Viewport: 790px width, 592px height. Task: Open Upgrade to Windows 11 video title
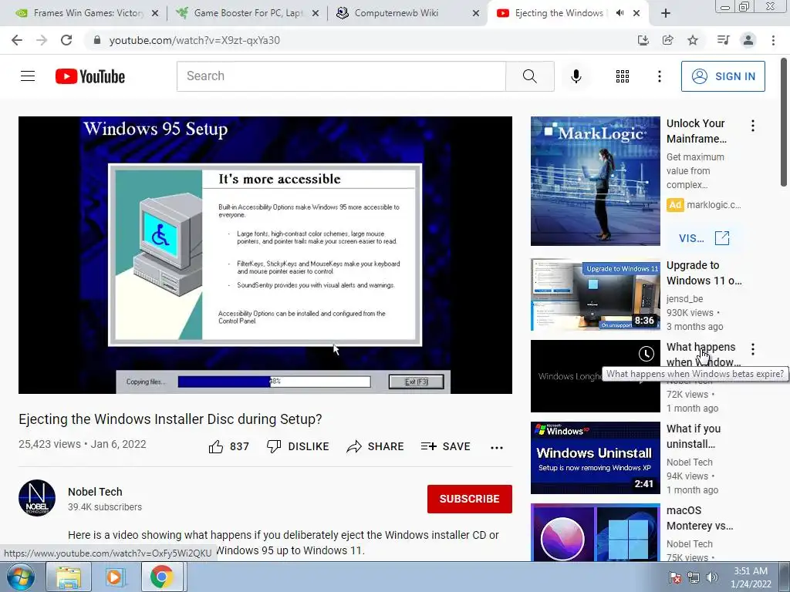tap(704, 273)
